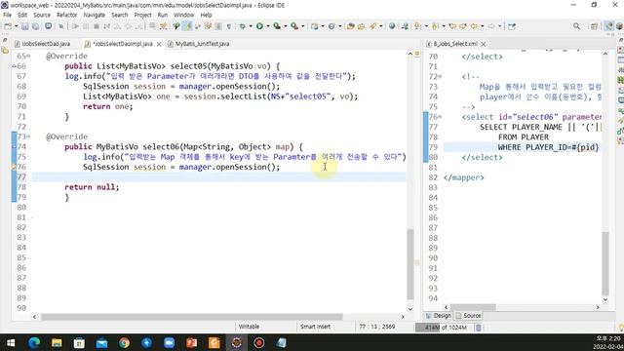
Task: Click the XML editor vertical scrollbar thumb
Action: pyautogui.click(x=604, y=263)
